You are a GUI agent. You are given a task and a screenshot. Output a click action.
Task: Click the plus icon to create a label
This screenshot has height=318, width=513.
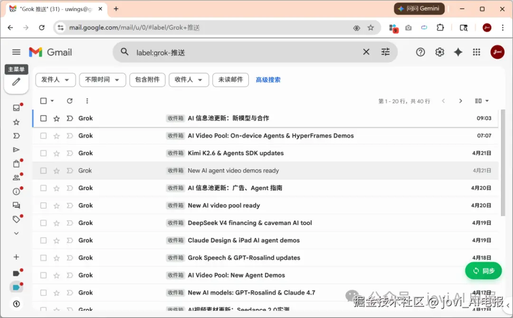click(16, 257)
